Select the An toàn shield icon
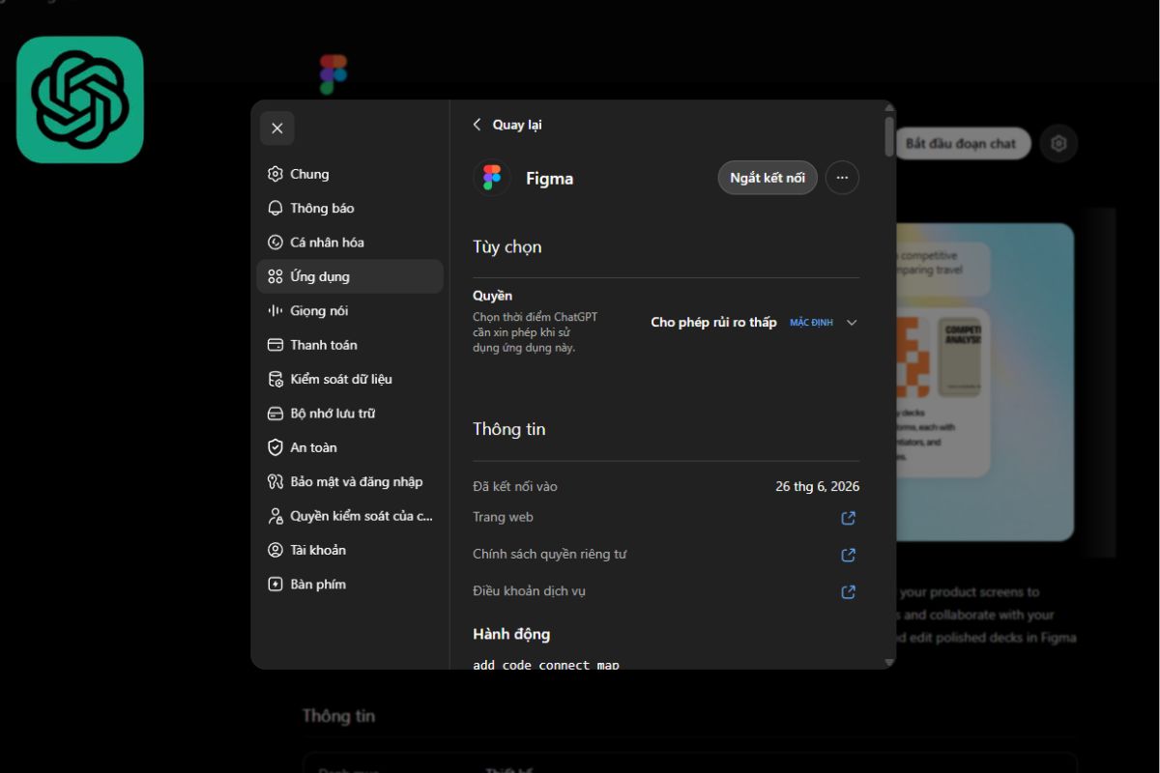This screenshot has height=773, width=1160. tap(275, 447)
